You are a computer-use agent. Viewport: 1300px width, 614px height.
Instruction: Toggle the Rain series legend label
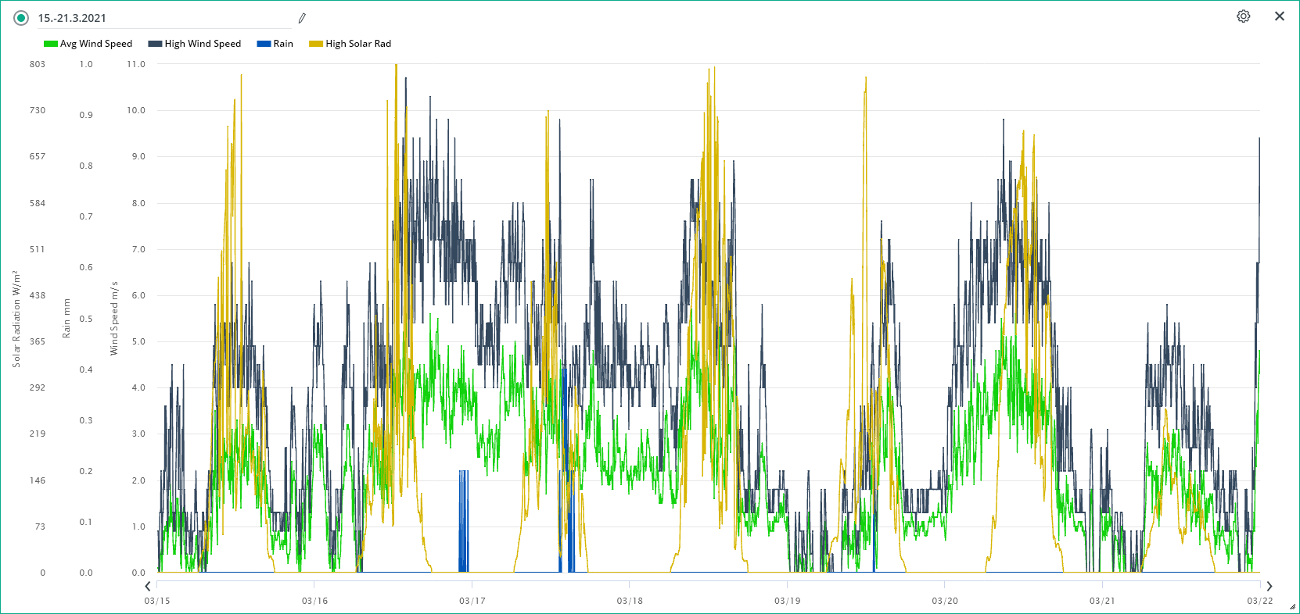coord(283,44)
